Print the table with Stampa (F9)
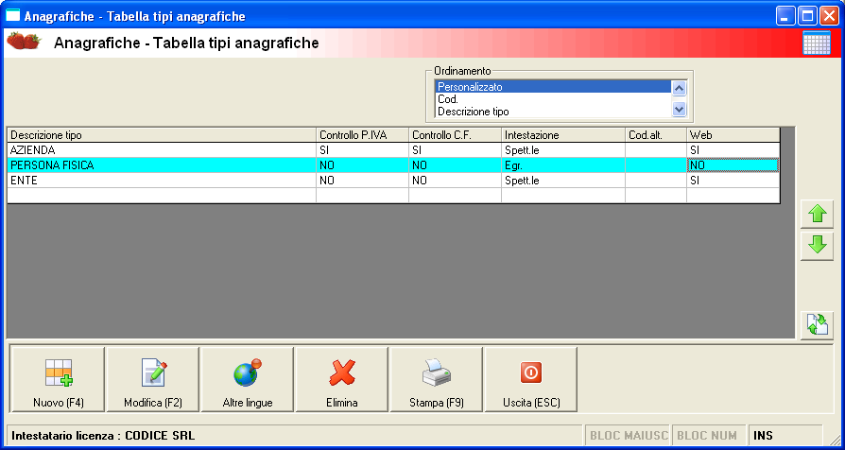This screenshot has width=845, height=450. (x=436, y=379)
